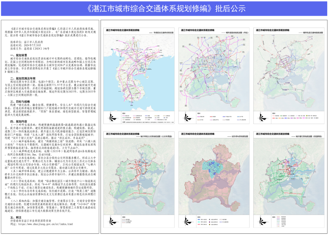Click the compass icon on the 绿道网络 map
Image resolution: width=329 pixels, height=235 pixels.
pos(260,222)
